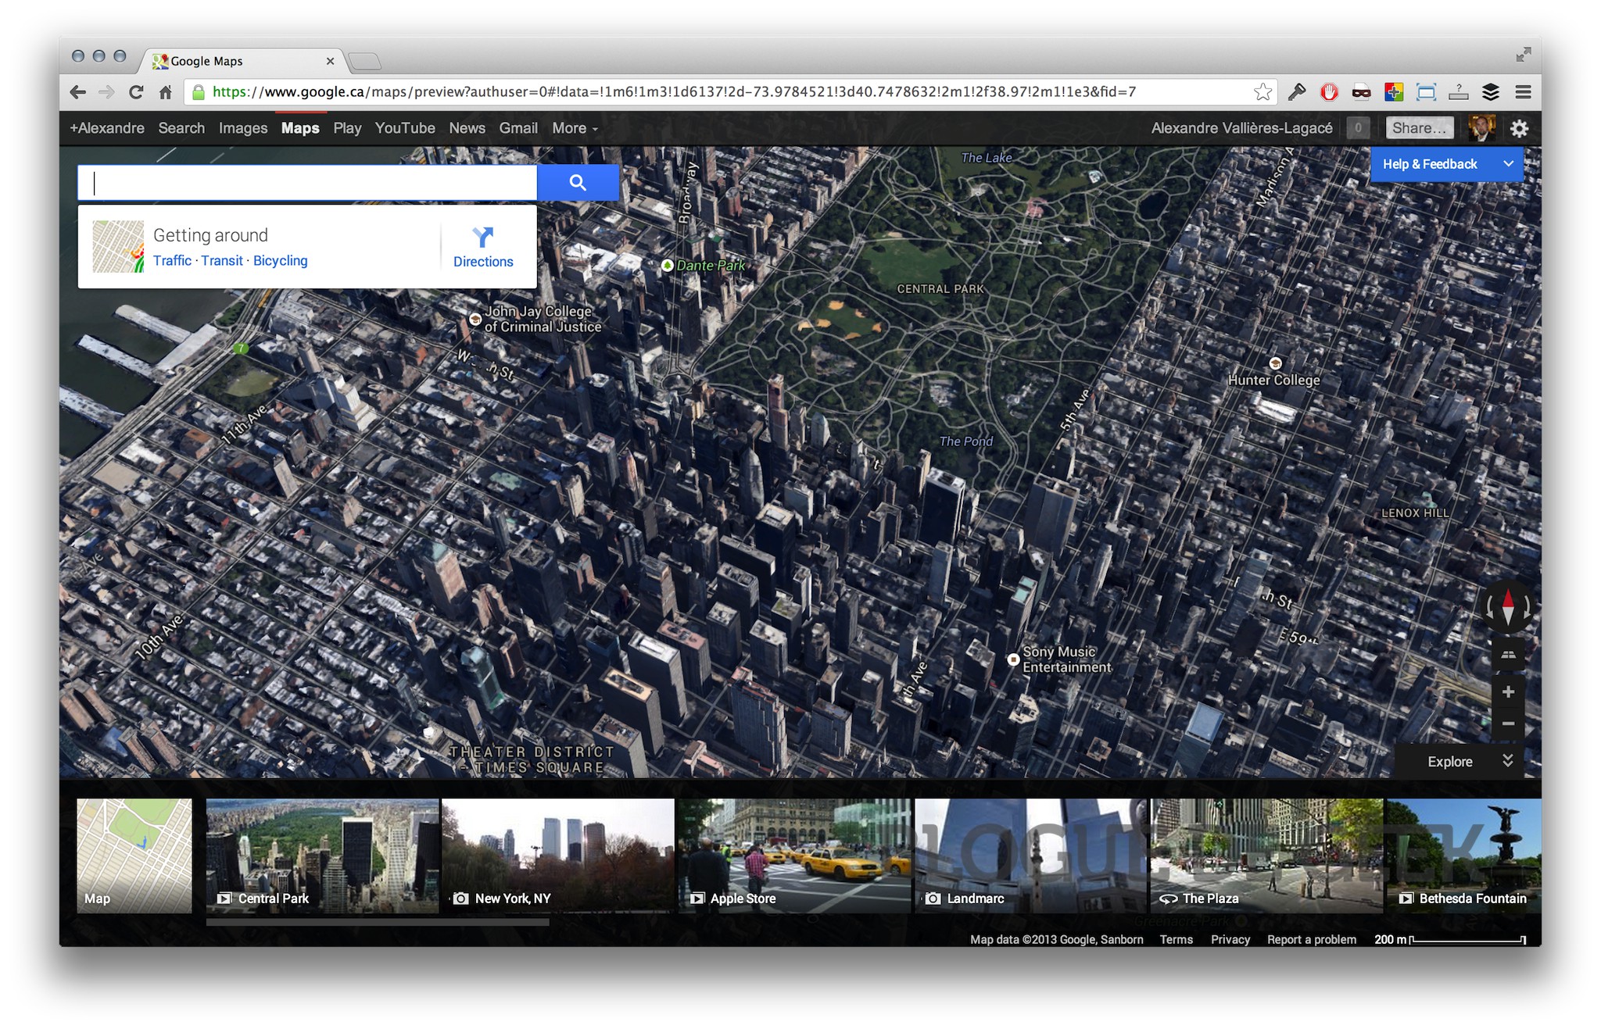The width and height of the screenshot is (1601, 1029).
Task: Click the blue search magnifier button
Action: (578, 182)
